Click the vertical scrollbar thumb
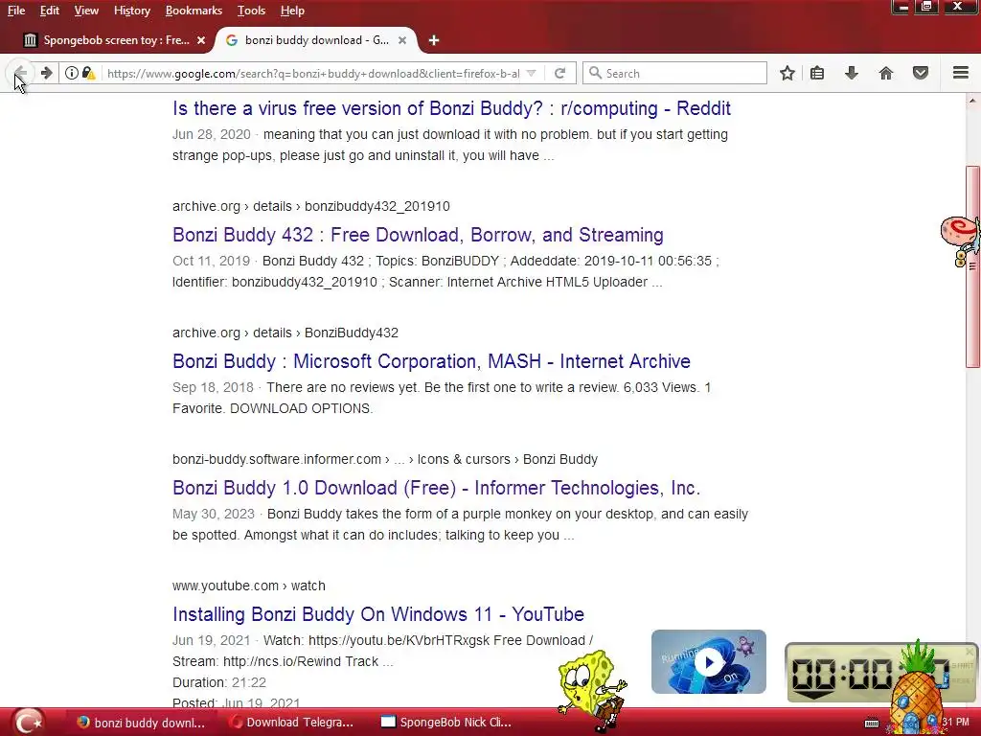981x736 pixels. click(x=973, y=266)
